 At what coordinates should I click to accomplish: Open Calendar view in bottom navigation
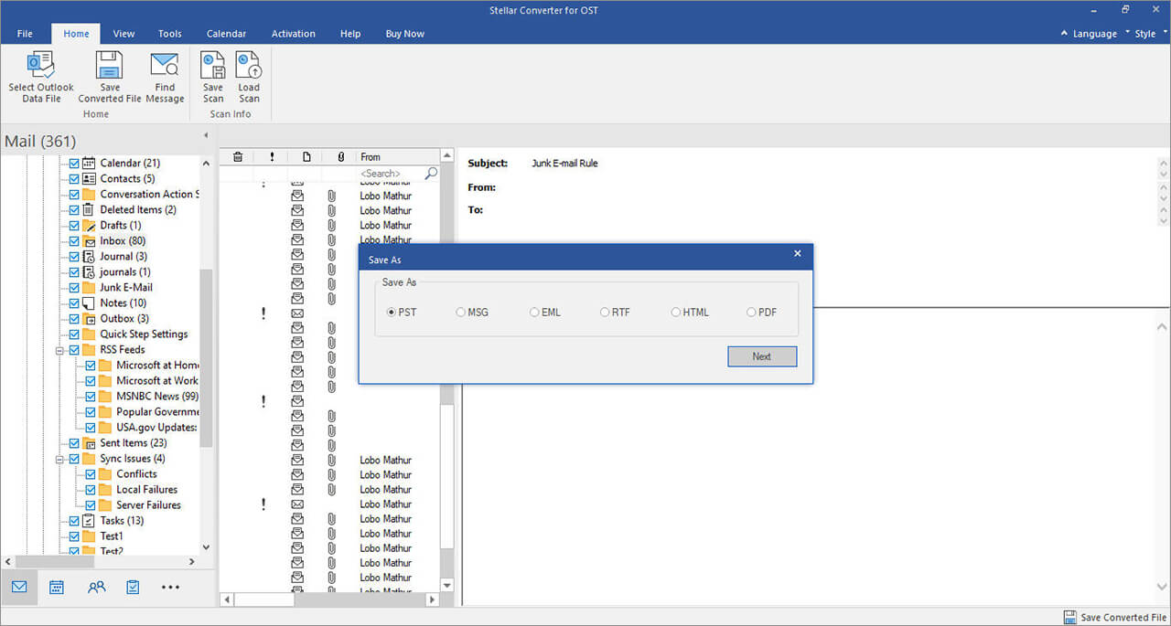(x=57, y=588)
